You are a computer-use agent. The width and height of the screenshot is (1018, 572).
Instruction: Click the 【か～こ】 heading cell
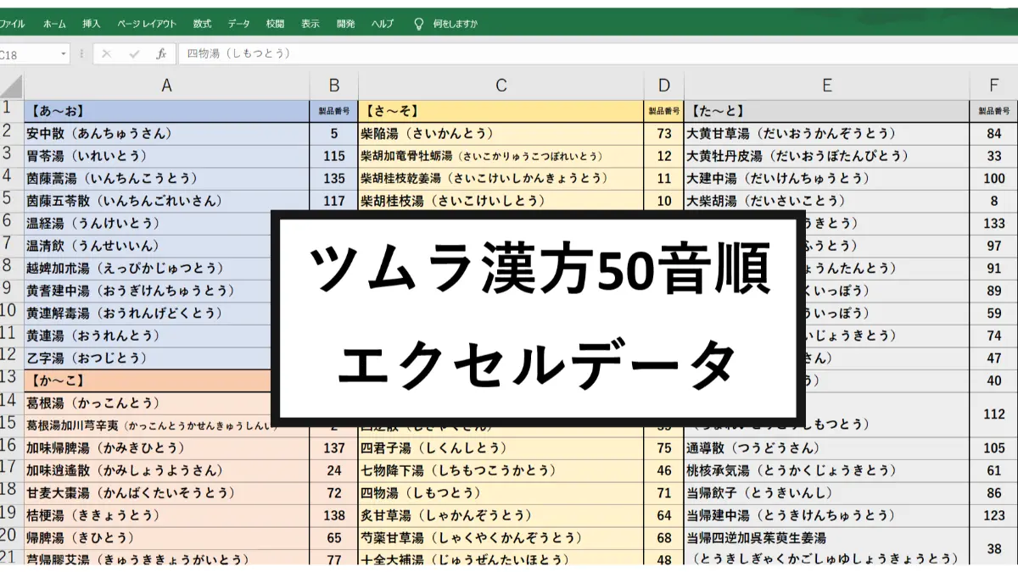[147, 380]
